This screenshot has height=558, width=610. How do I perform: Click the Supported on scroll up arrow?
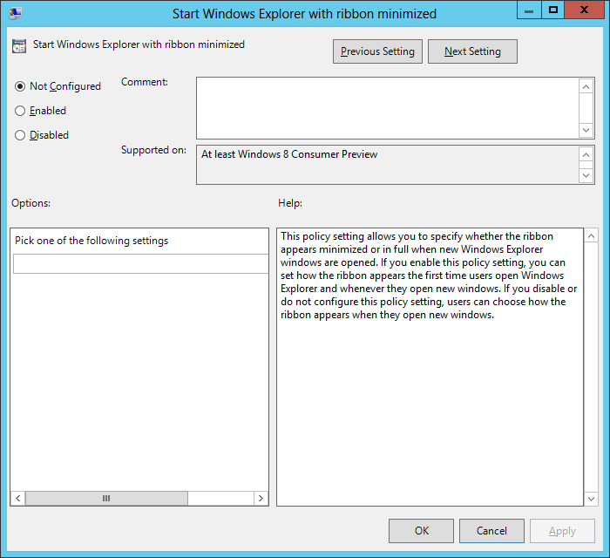[x=586, y=154]
